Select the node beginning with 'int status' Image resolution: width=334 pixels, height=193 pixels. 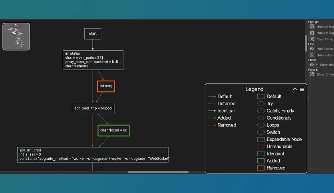click(x=93, y=60)
